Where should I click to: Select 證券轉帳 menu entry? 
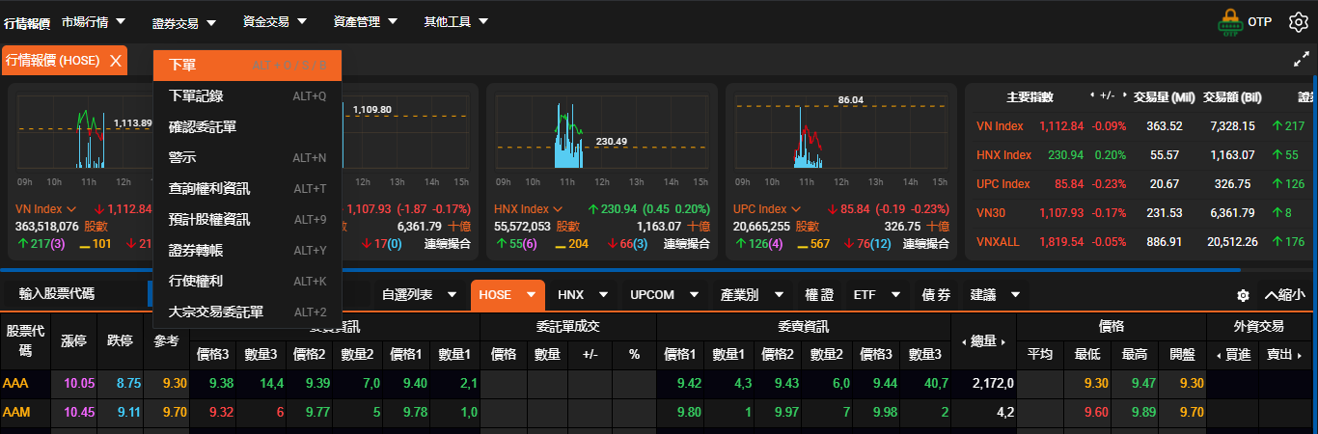(x=247, y=251)
